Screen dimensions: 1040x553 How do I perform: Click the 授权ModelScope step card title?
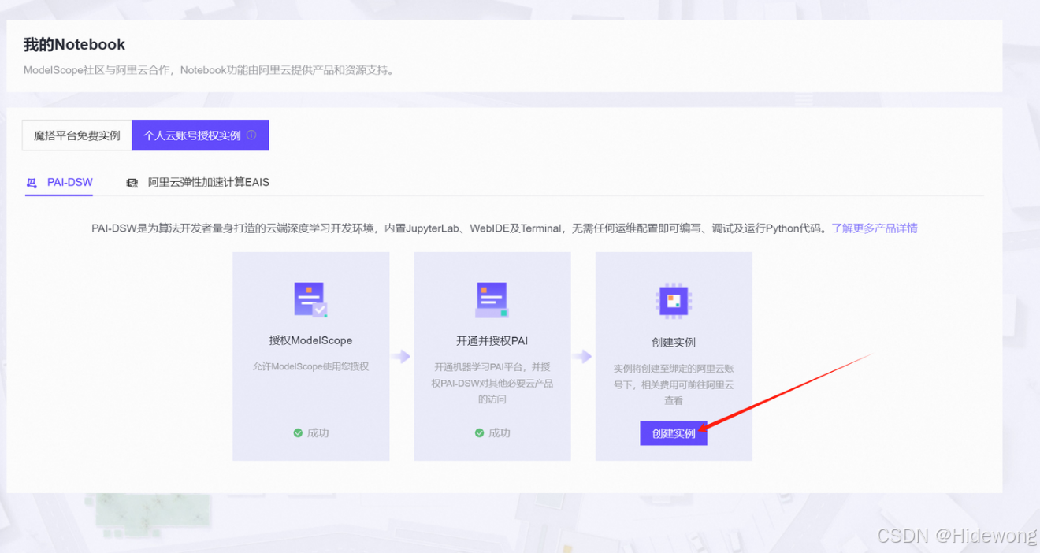click(x=310, y=341)
